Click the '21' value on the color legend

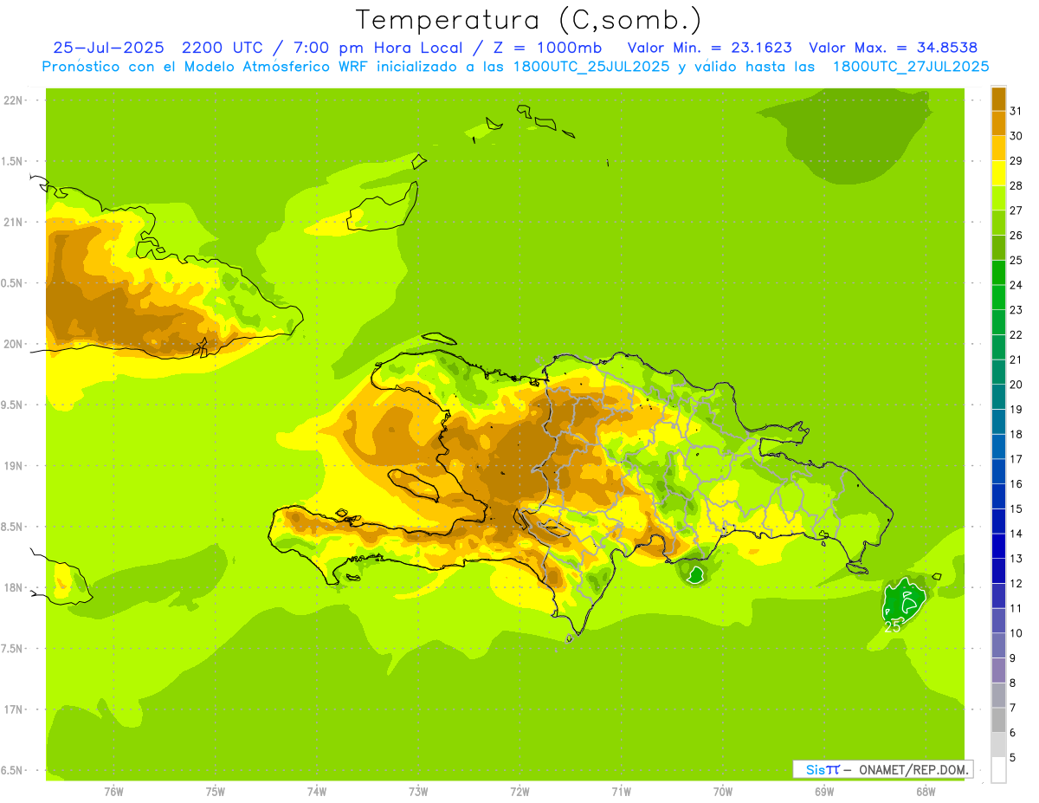1016,359
